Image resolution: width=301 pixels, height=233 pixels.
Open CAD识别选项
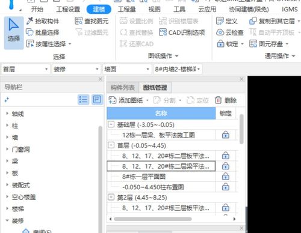pyautogui.click(x=182, y=32)
